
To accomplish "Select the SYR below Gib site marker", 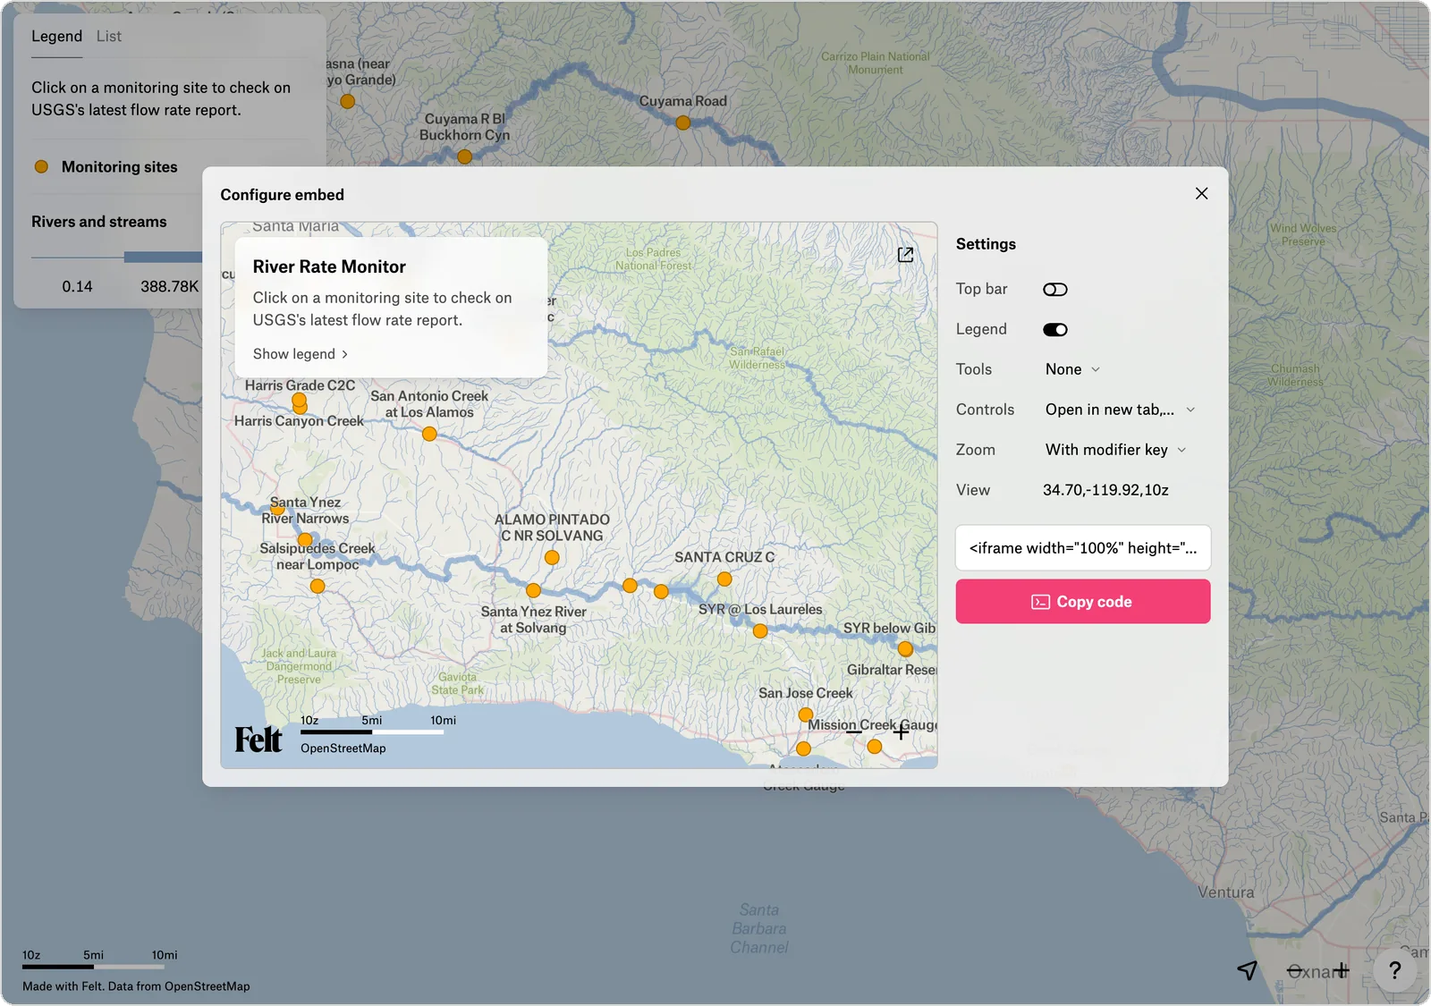I will coord(905,648).
